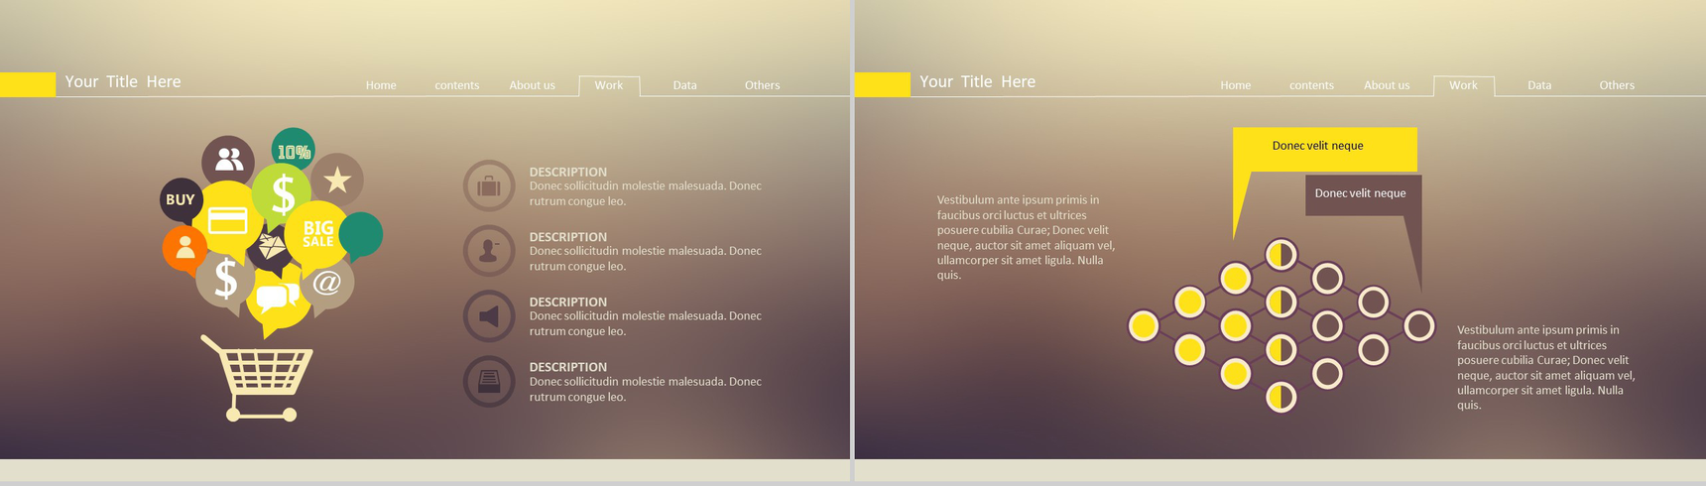
Task: Click the briefcase description icon
Action: coord(489,185)
